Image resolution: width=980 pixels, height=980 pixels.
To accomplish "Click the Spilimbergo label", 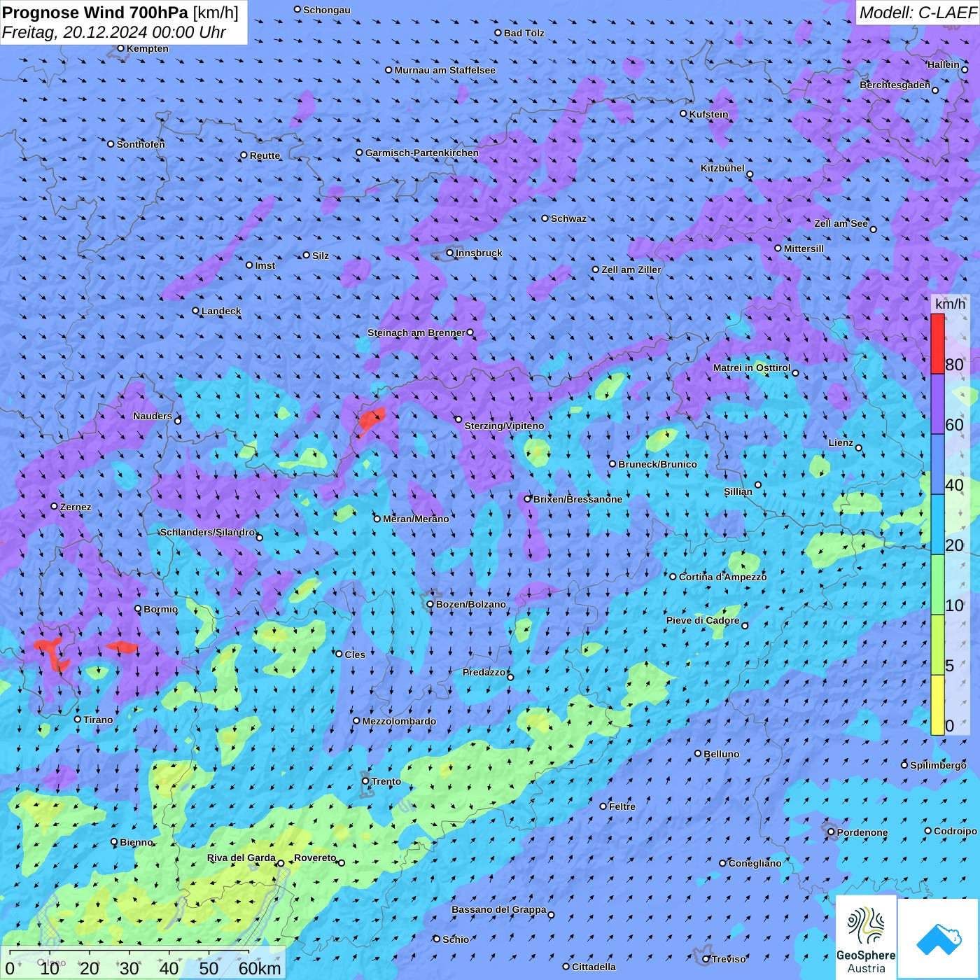I will click(938, 765).
